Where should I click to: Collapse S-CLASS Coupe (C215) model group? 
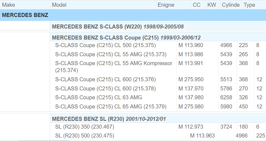click(126, 37)
